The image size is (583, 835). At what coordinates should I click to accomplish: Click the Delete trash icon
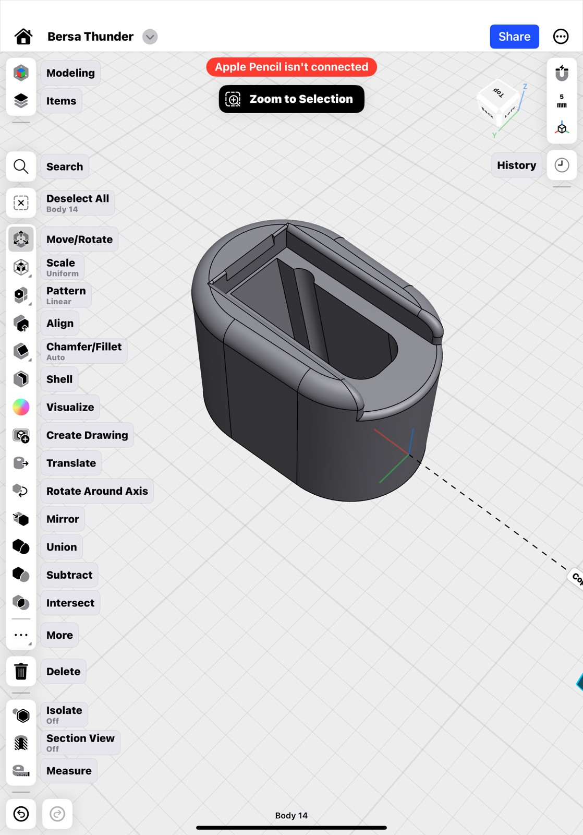coord(21,672)
